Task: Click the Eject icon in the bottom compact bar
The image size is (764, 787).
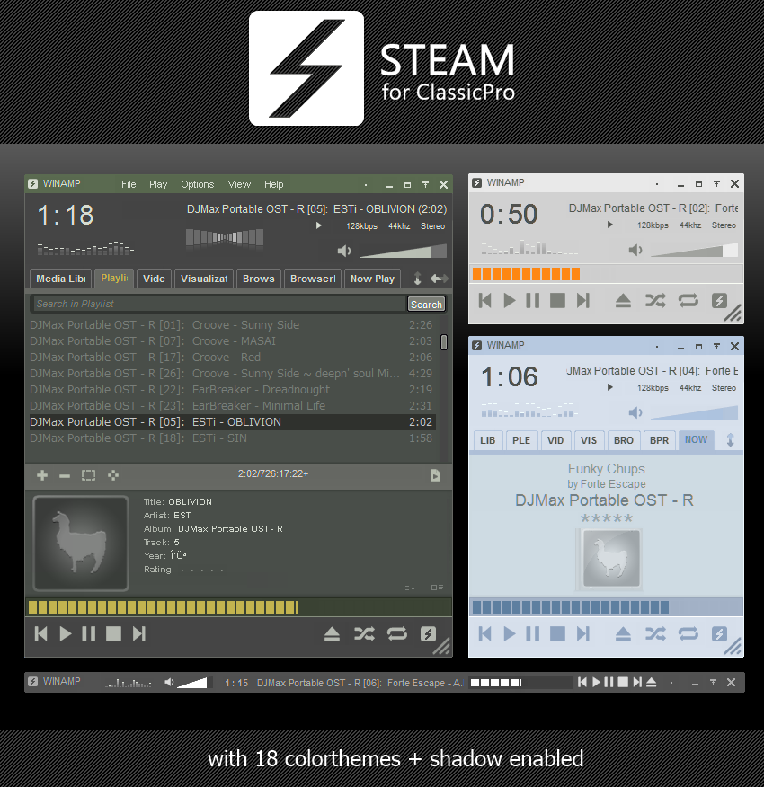Action: point(651,682)
